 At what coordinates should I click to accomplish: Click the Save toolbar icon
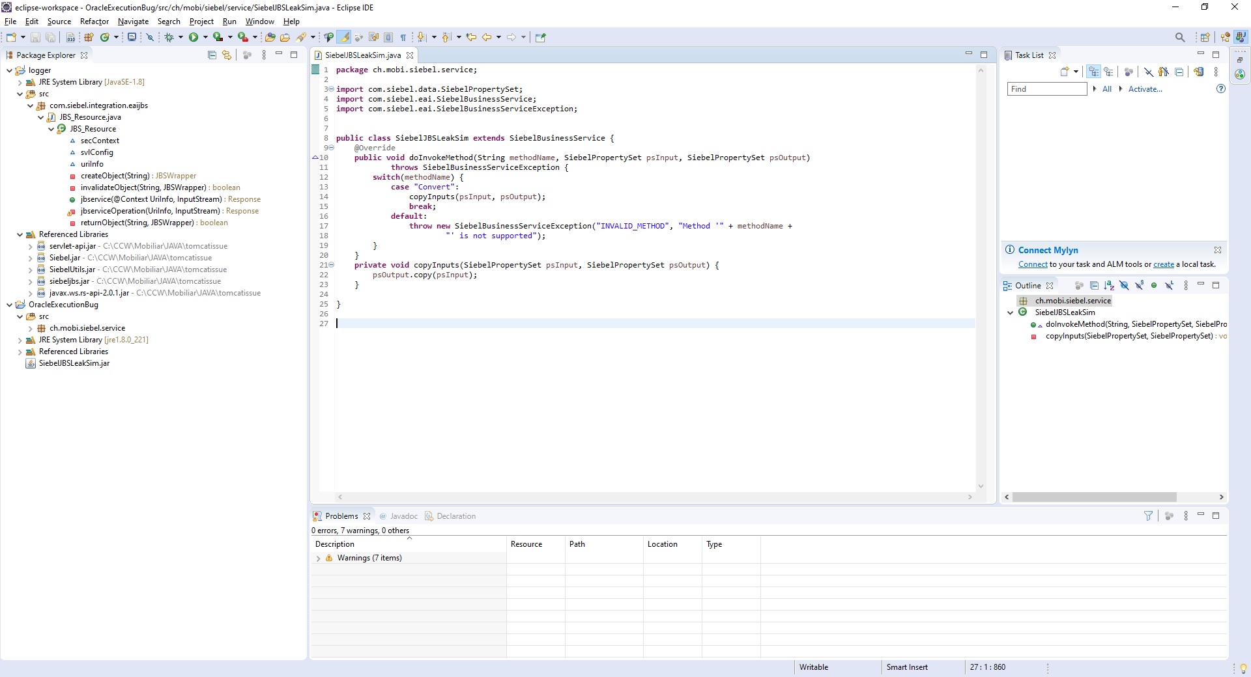[x=35, y=37]
